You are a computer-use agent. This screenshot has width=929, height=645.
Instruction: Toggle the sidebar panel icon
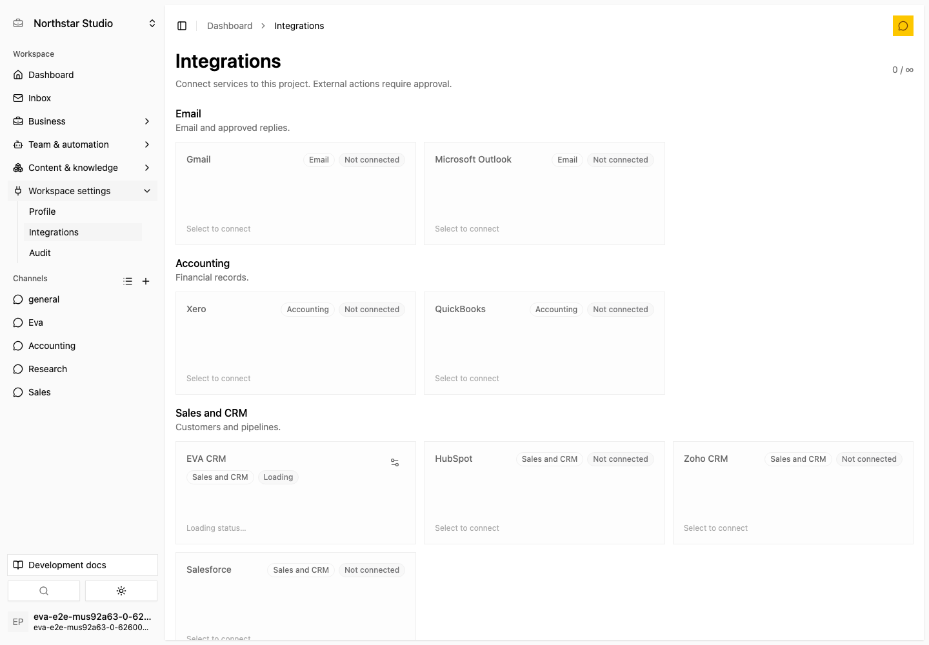pyautogui.click(x=182, y=26)
